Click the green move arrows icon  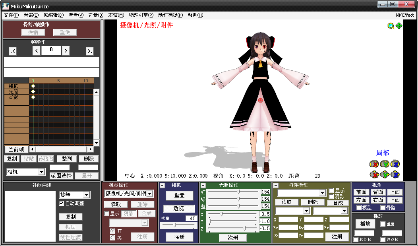point(399,26)
